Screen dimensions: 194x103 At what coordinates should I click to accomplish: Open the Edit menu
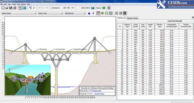click(5, 4)
